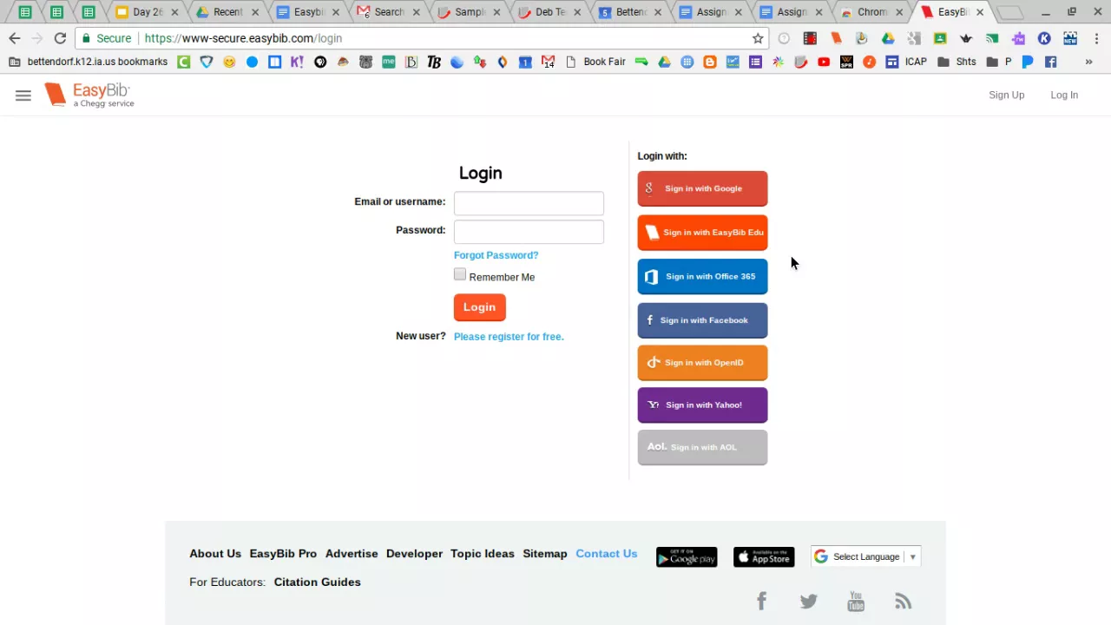Screen dimensions: 1111x625
Task: Open the hamburger menu beside the EasyBib logo
Action: click(23, 95)
